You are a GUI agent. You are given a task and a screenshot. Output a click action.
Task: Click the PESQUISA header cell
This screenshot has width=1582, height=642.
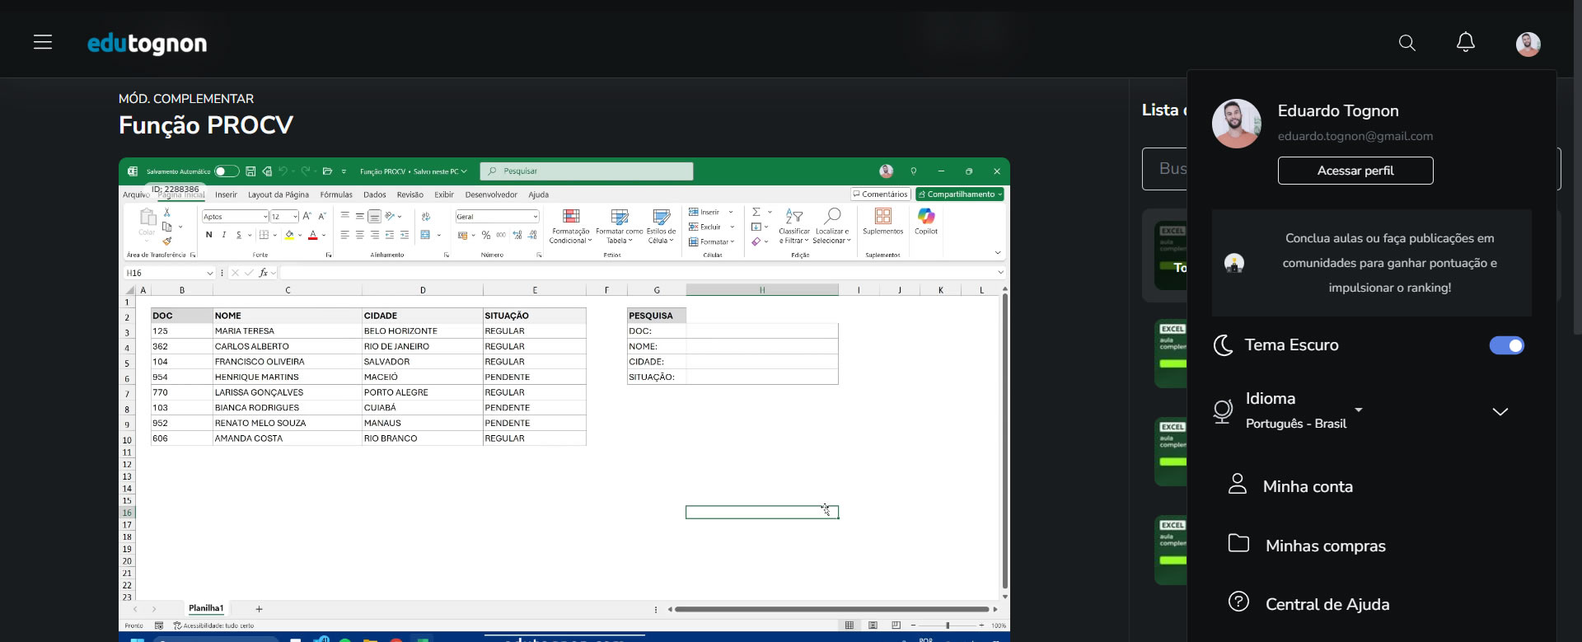pos(657,316)
